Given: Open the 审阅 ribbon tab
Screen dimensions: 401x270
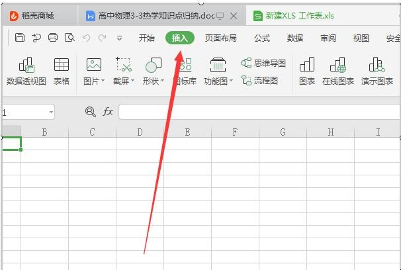Looking at the screenshot, I should coord(328,38).
